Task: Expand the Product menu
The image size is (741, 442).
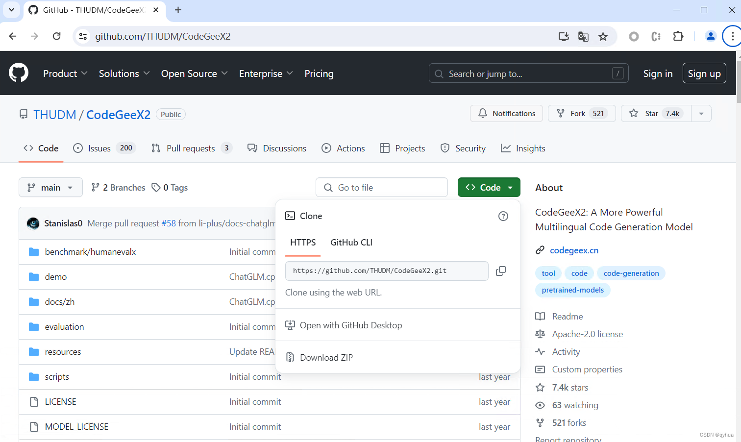Action: click(x=65, y=74)
